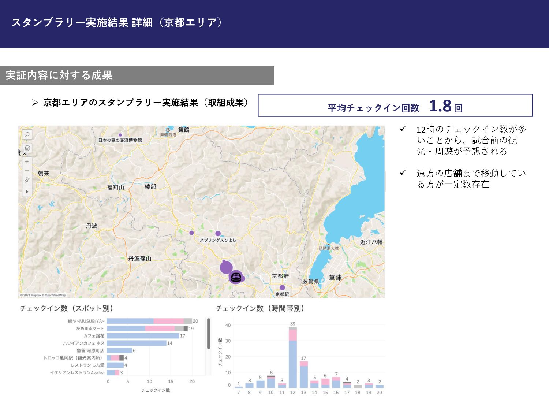Click the '福知山' map label
Image resolution: width=549 pixels, height=412 pixels.
point(115,187)
